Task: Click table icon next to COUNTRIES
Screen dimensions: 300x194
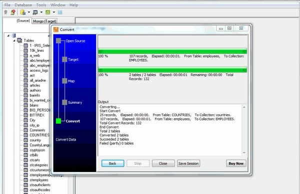Action: (x=26, y=135)
